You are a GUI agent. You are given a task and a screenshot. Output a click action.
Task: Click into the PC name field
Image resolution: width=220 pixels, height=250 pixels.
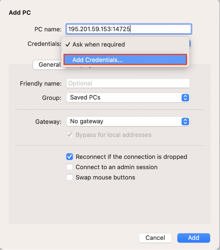tap(129, 29)
